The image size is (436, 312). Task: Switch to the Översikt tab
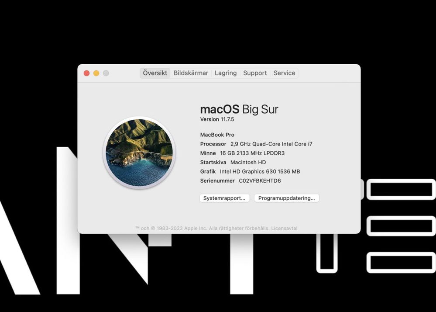point(155,73)
